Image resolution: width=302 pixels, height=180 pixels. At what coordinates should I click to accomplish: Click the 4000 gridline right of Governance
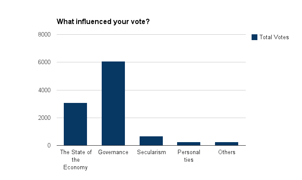185,90
